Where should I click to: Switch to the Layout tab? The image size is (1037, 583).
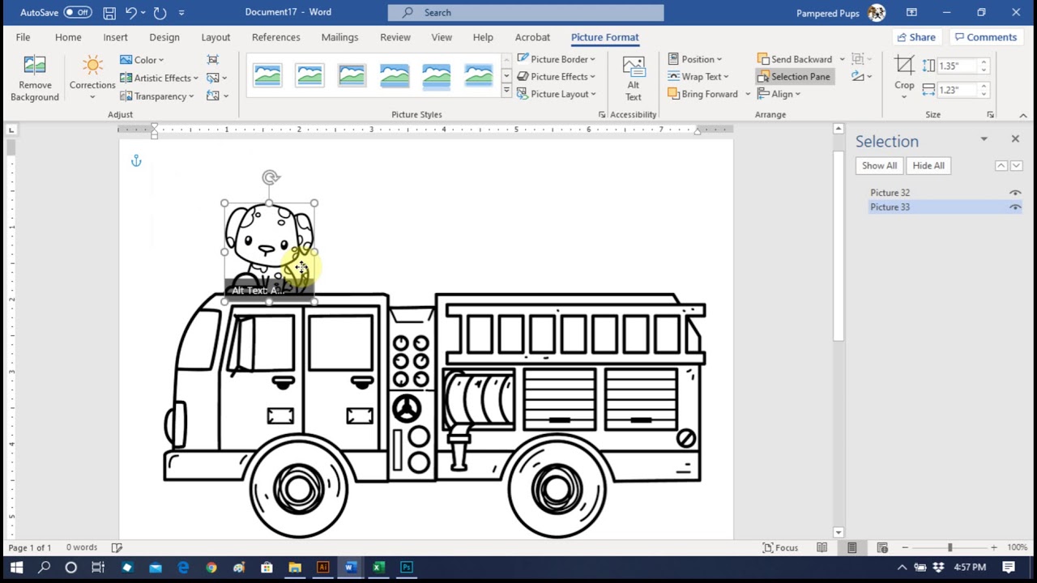pos(216,37)
